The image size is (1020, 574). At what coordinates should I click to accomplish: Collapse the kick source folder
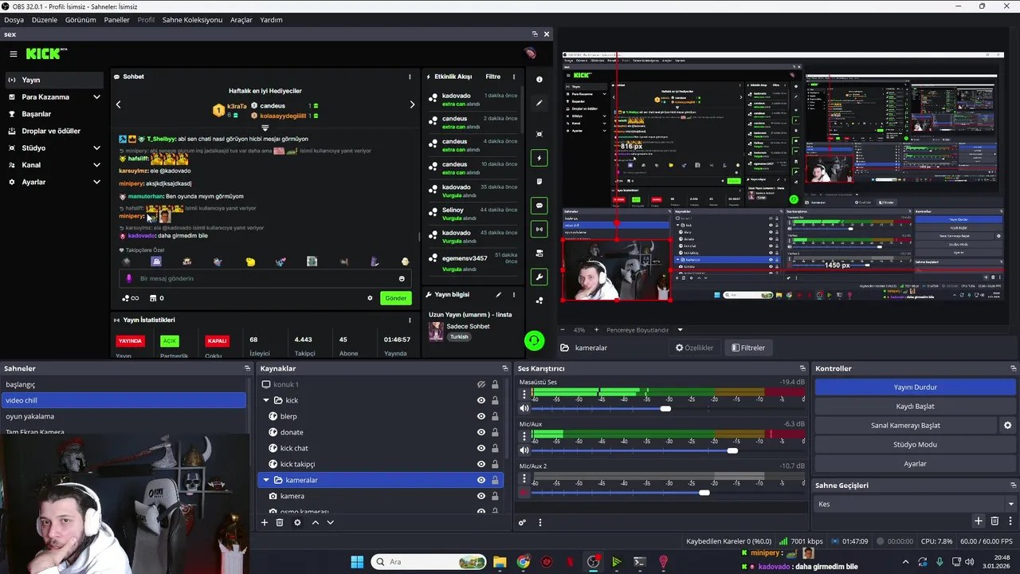[x=266, y=400]
